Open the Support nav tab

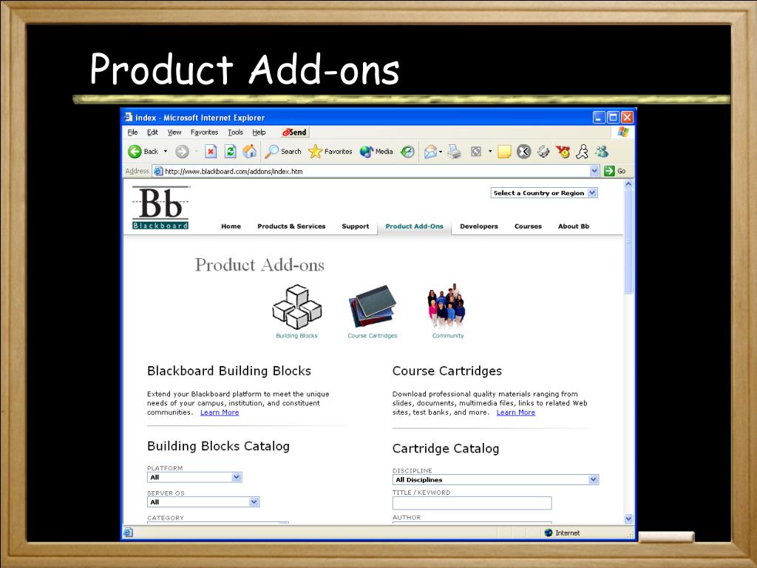coord(356,226)
